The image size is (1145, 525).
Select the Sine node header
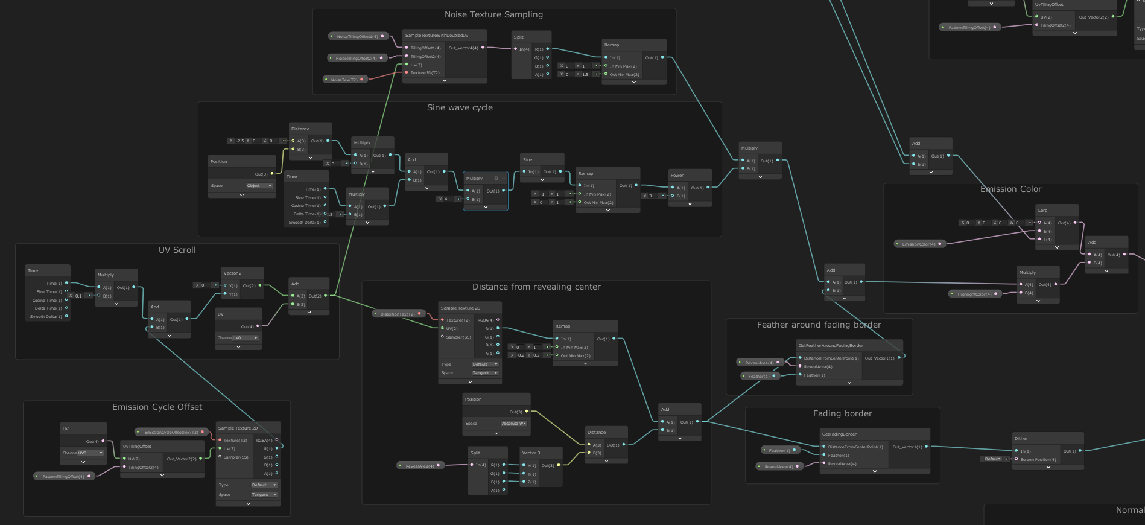pyautogui.click(x=542, y=159)
